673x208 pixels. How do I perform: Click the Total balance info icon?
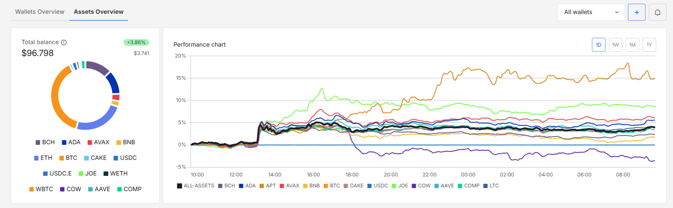pos(64,42)
